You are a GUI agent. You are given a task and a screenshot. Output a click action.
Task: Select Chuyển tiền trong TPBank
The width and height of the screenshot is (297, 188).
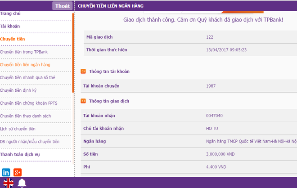click(x=24, y=52)
